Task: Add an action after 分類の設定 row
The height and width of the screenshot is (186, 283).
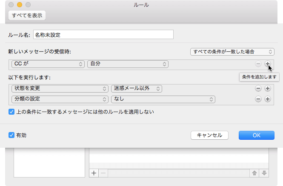Action: 267,99
